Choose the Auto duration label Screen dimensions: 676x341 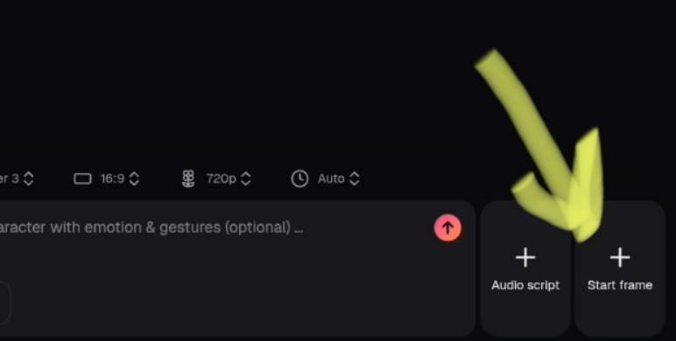331,178
